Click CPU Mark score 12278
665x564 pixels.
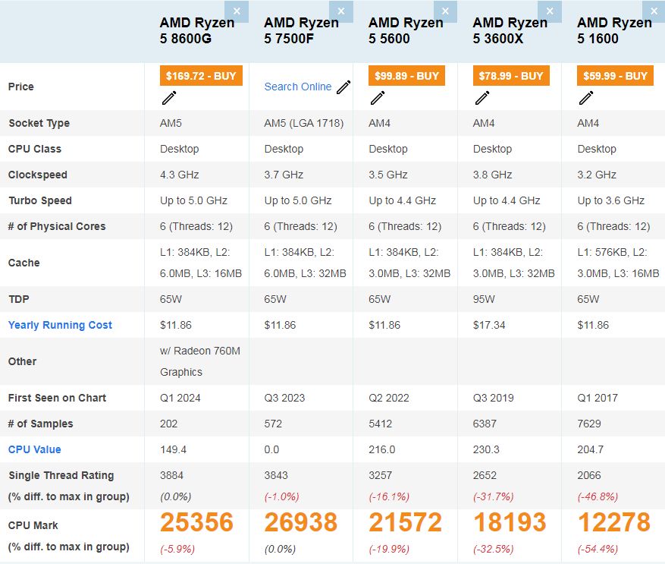coord(614,522)
